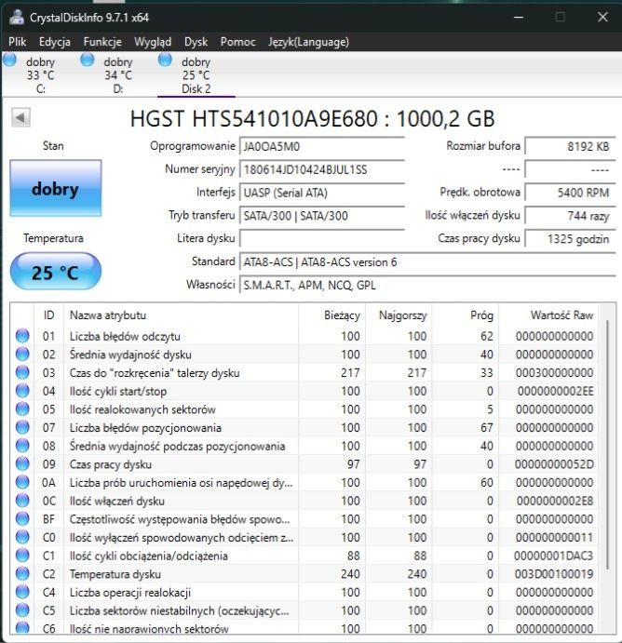This screenshot has width=622, height=643.
Task: Select row 'Ilość realokowanych sektorów'
Action: 304,409
